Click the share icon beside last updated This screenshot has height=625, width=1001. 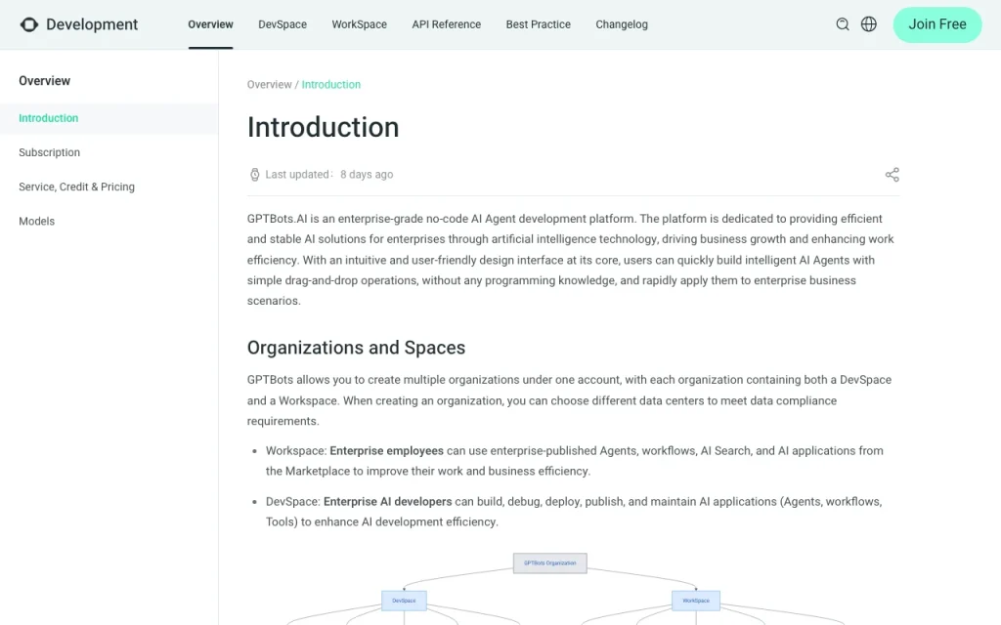pos(892,175)
